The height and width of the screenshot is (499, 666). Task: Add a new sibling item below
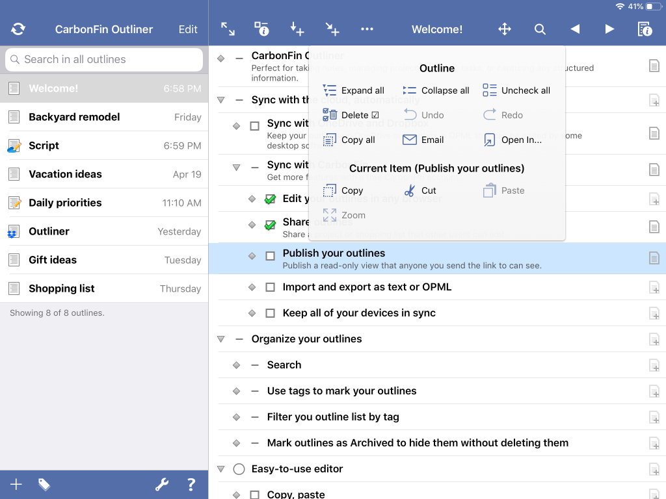click(x=297, y=29)
